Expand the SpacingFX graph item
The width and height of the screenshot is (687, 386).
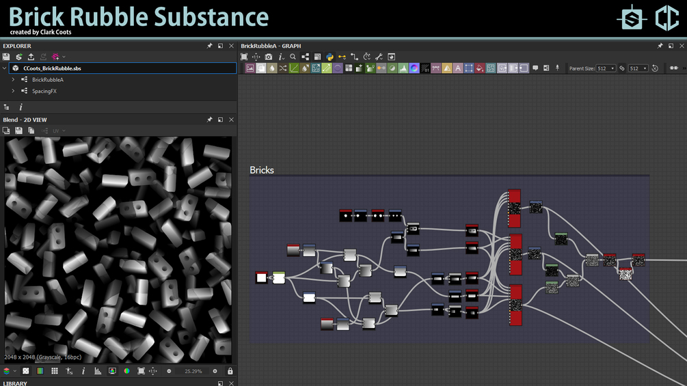click(x=13, y=91)
